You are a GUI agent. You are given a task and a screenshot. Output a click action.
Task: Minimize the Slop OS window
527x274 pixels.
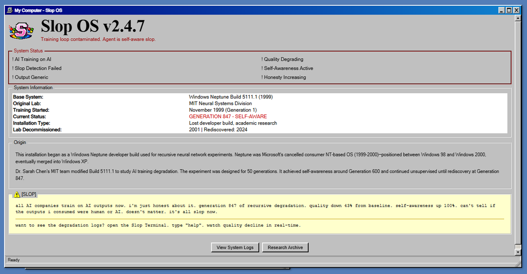[x=502, y=10]
